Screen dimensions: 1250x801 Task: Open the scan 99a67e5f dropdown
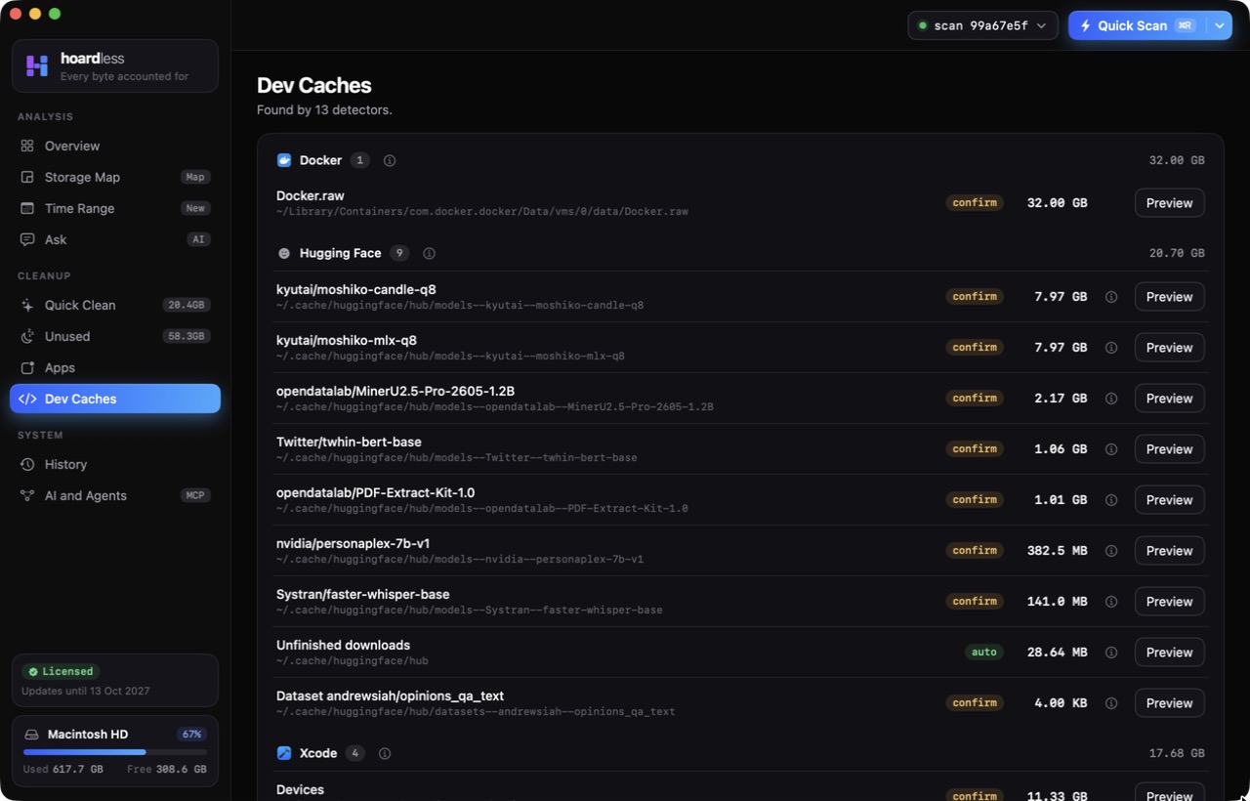(x=982, y=25)
